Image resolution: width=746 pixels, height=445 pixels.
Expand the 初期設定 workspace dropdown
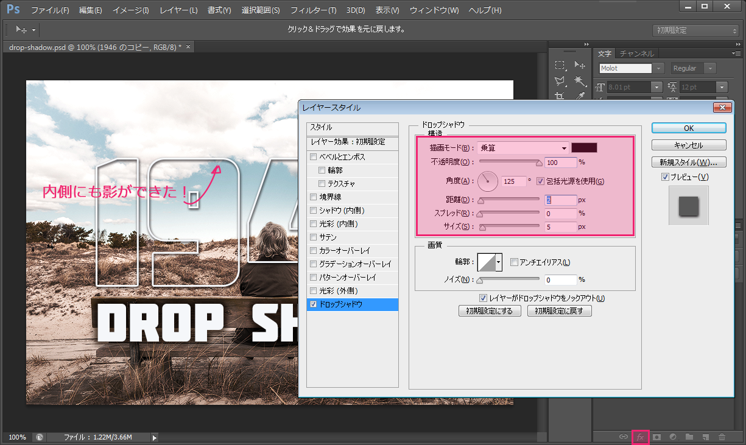click(696, 30)
